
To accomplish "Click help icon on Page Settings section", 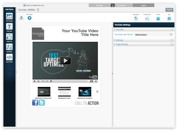I will coord(172,44).
